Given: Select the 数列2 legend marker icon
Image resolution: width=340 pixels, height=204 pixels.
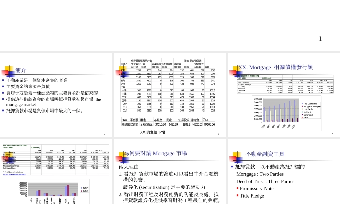Looking at the screenshot, I should pos(81,191).
